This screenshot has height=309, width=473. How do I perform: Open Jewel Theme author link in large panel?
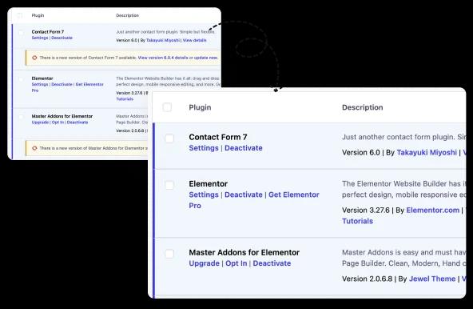pos(432,279)
